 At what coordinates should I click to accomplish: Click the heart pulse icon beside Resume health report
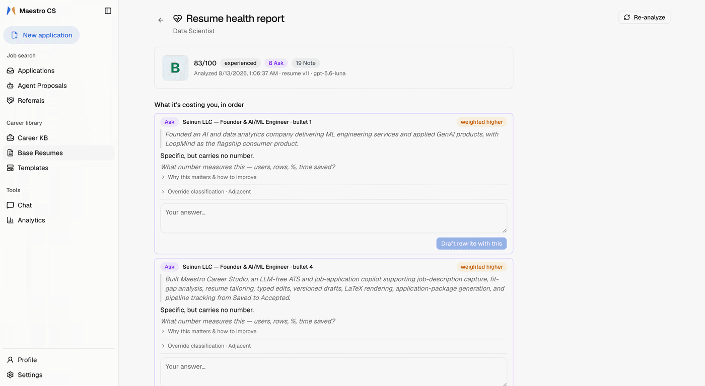pos(177,19)
